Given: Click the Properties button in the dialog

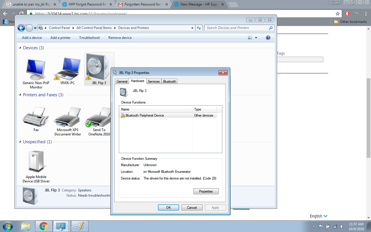Looking at the screenshot, I should click(206, 191).
